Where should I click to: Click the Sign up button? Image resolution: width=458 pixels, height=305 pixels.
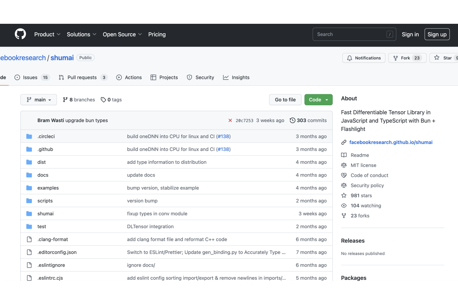437,34
